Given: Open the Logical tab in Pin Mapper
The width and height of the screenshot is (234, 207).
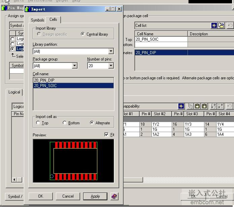Looking at the screenshot, I should tap(14, 92).
